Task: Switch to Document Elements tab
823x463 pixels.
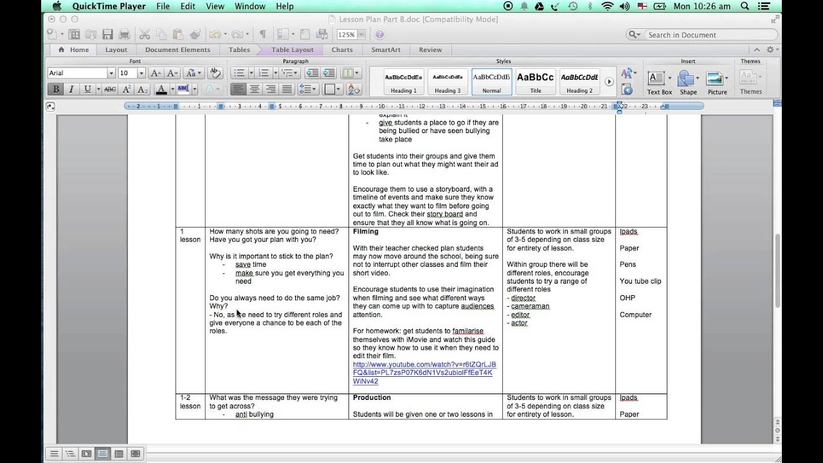Action: [177, 50]
